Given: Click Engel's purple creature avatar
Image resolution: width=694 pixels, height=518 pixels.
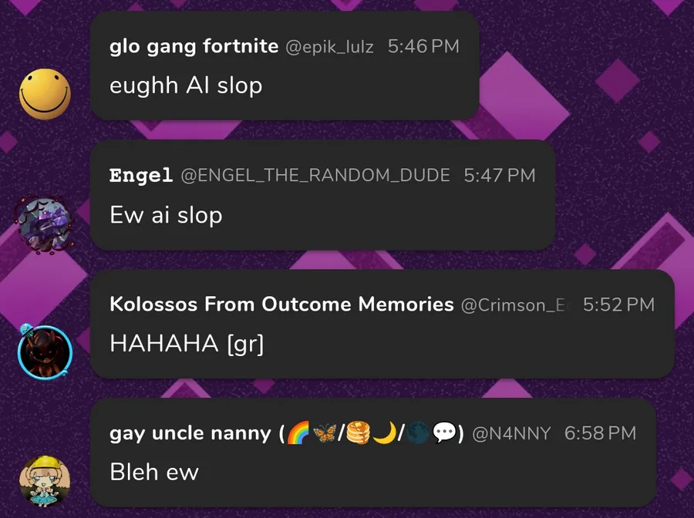Looking at the screenshot, I should [x=44, y=224].
